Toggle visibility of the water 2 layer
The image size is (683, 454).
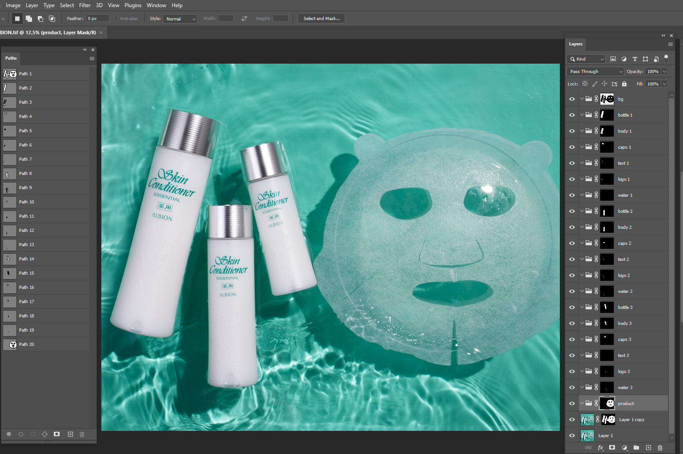pos(572,291)
